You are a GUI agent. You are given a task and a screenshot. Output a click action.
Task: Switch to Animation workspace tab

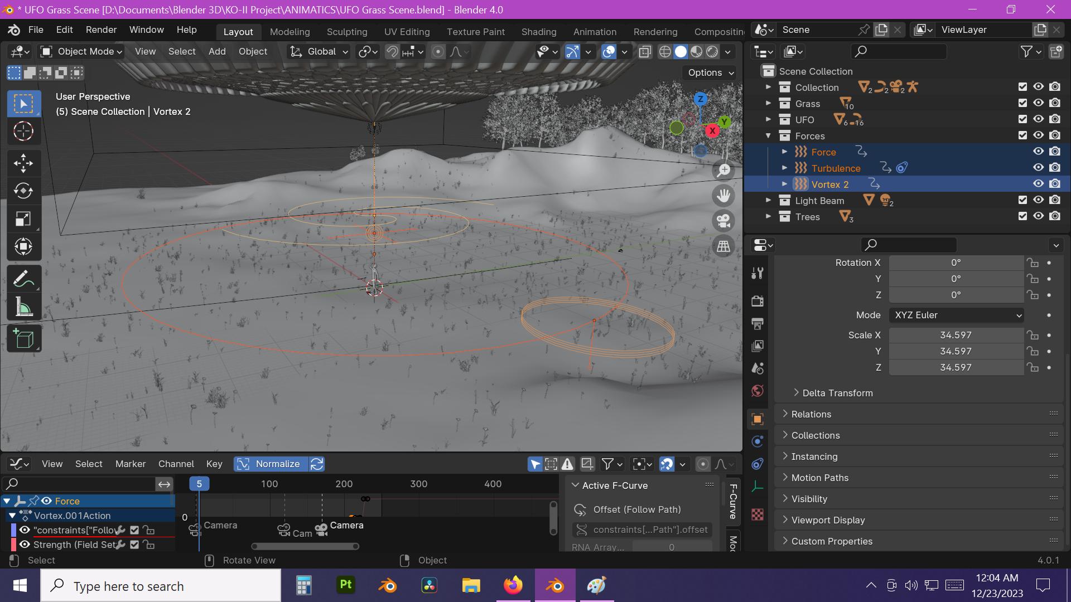(x=595, y=32)
